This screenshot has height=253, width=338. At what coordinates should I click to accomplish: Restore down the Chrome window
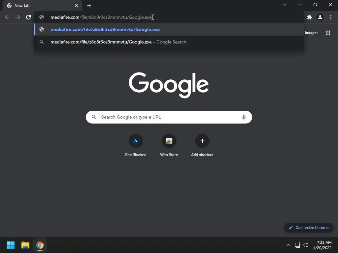315,5
